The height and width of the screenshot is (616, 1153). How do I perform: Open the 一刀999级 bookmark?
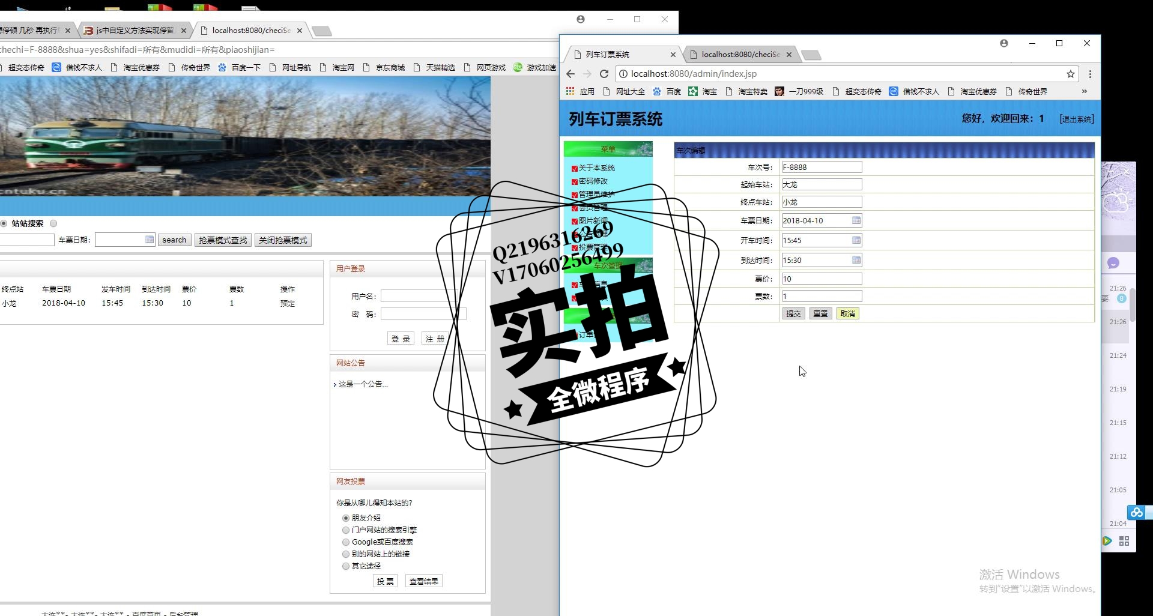(x=799, y=91)
